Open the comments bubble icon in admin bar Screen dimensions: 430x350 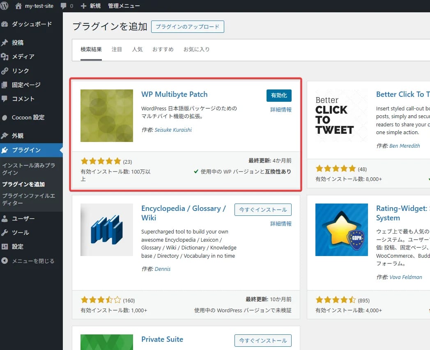(x=67, y=6)
